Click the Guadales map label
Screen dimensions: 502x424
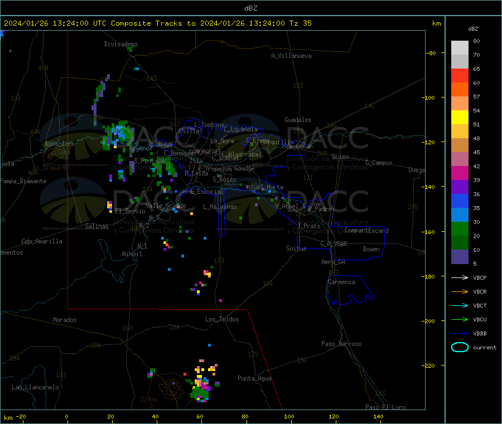pos(298,120)
